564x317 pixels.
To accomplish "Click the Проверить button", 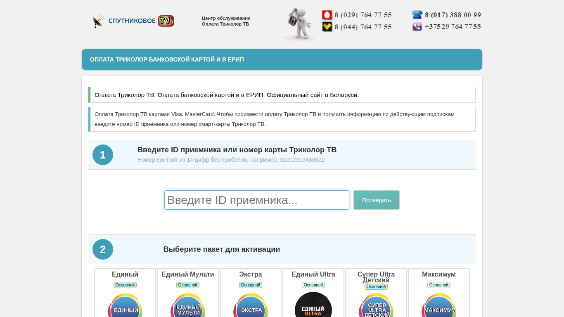I will [377, 200].
